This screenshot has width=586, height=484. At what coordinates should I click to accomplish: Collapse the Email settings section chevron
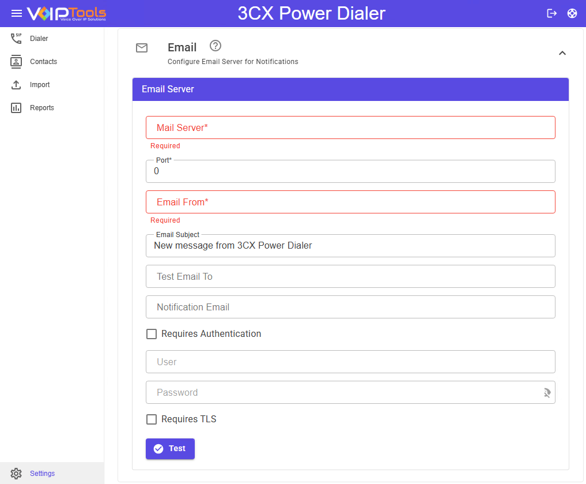coord(562,53)
